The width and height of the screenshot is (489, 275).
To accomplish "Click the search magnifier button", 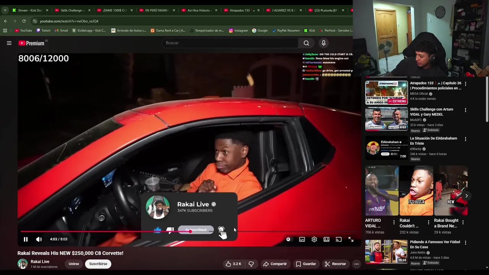I will (306, 43).
